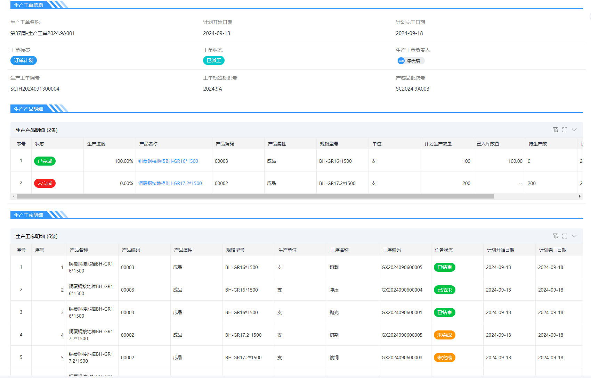
Task: Collapse the 生产工序明细 table chevron
Action: [574, 236]
